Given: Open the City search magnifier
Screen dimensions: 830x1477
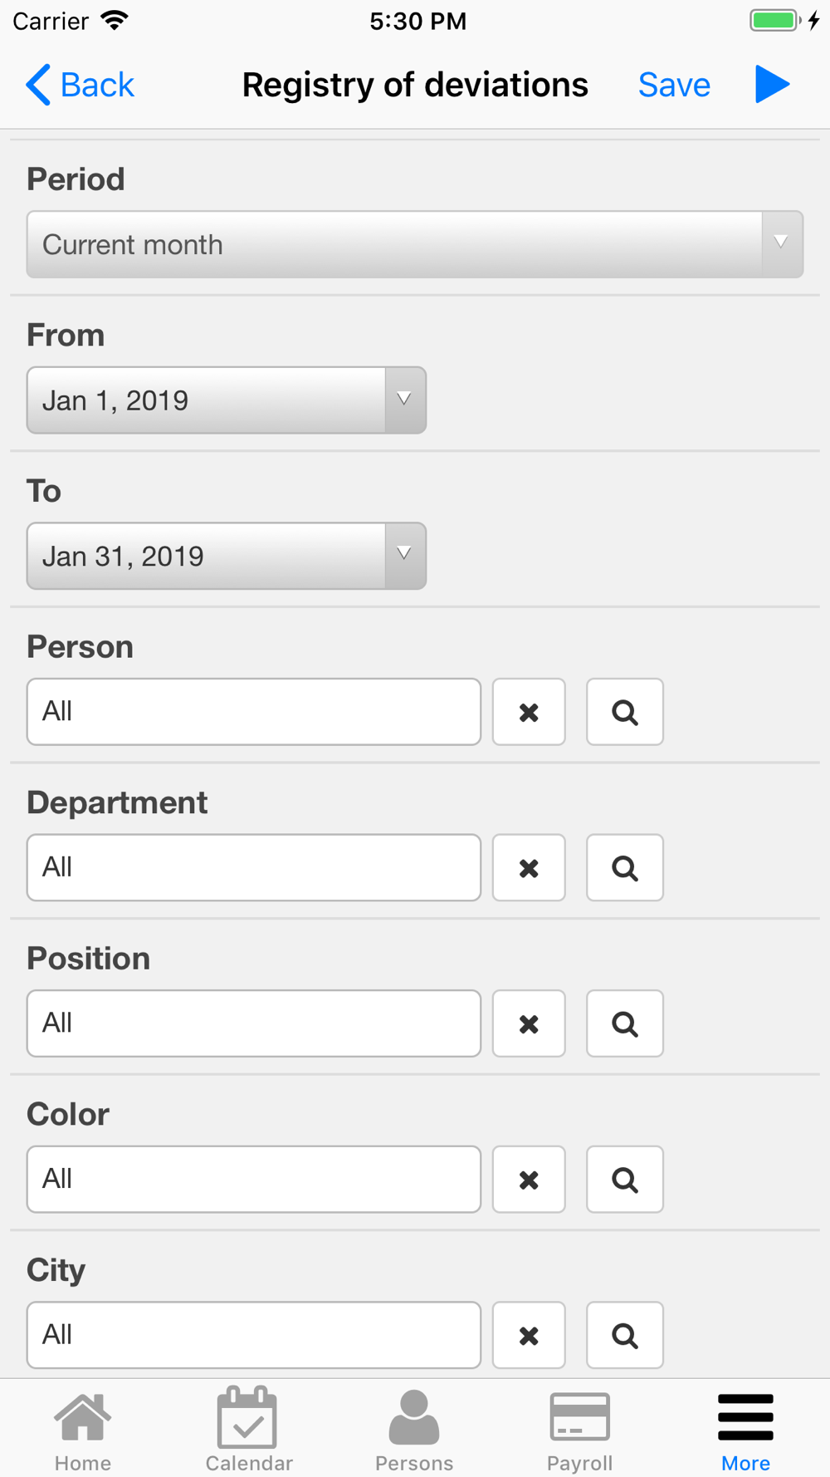Looking at the screenshot, I should (625, 1335).
